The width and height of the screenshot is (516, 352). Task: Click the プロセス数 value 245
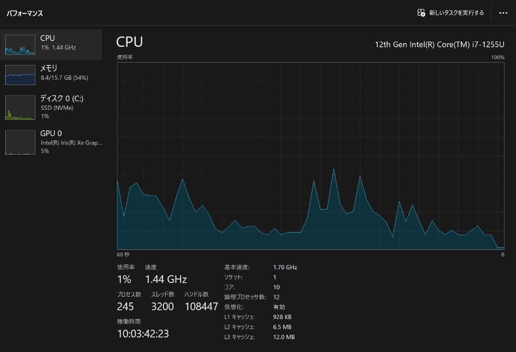(125, 307)
